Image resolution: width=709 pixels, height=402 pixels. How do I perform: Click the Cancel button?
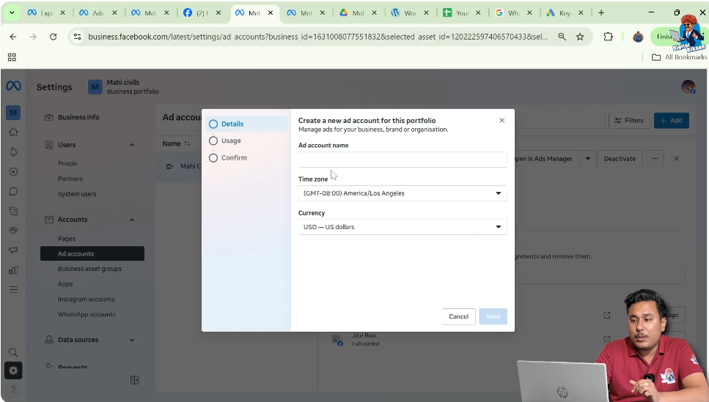click(x=458, y=316)
